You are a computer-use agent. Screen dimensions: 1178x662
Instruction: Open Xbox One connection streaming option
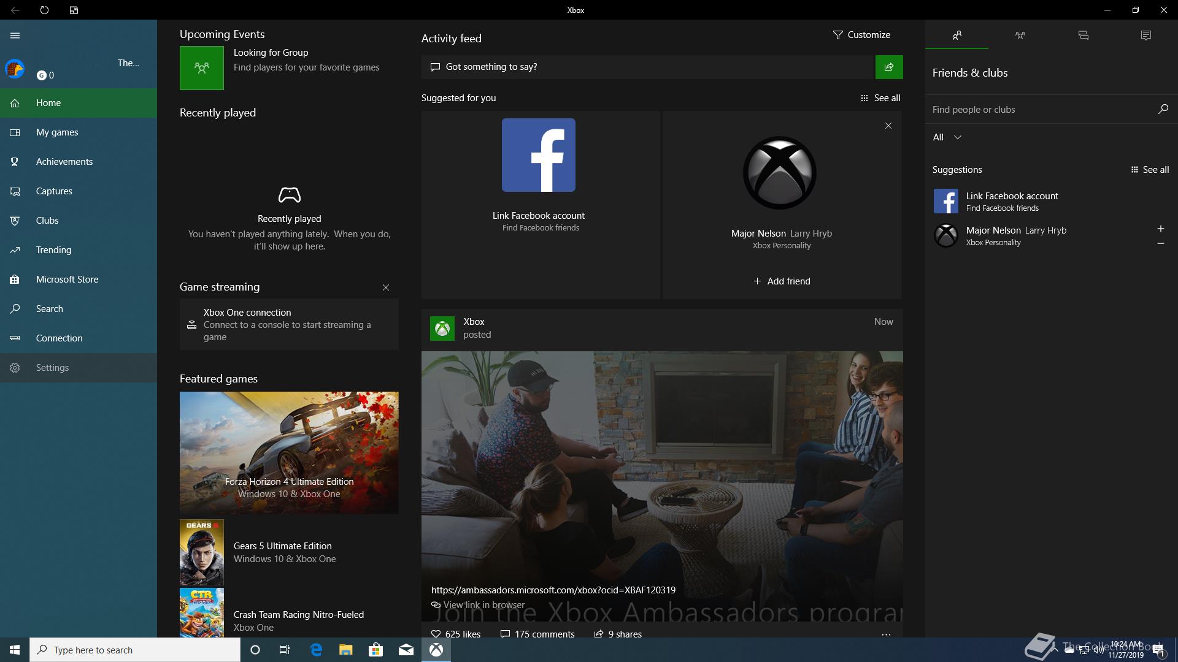289,324
